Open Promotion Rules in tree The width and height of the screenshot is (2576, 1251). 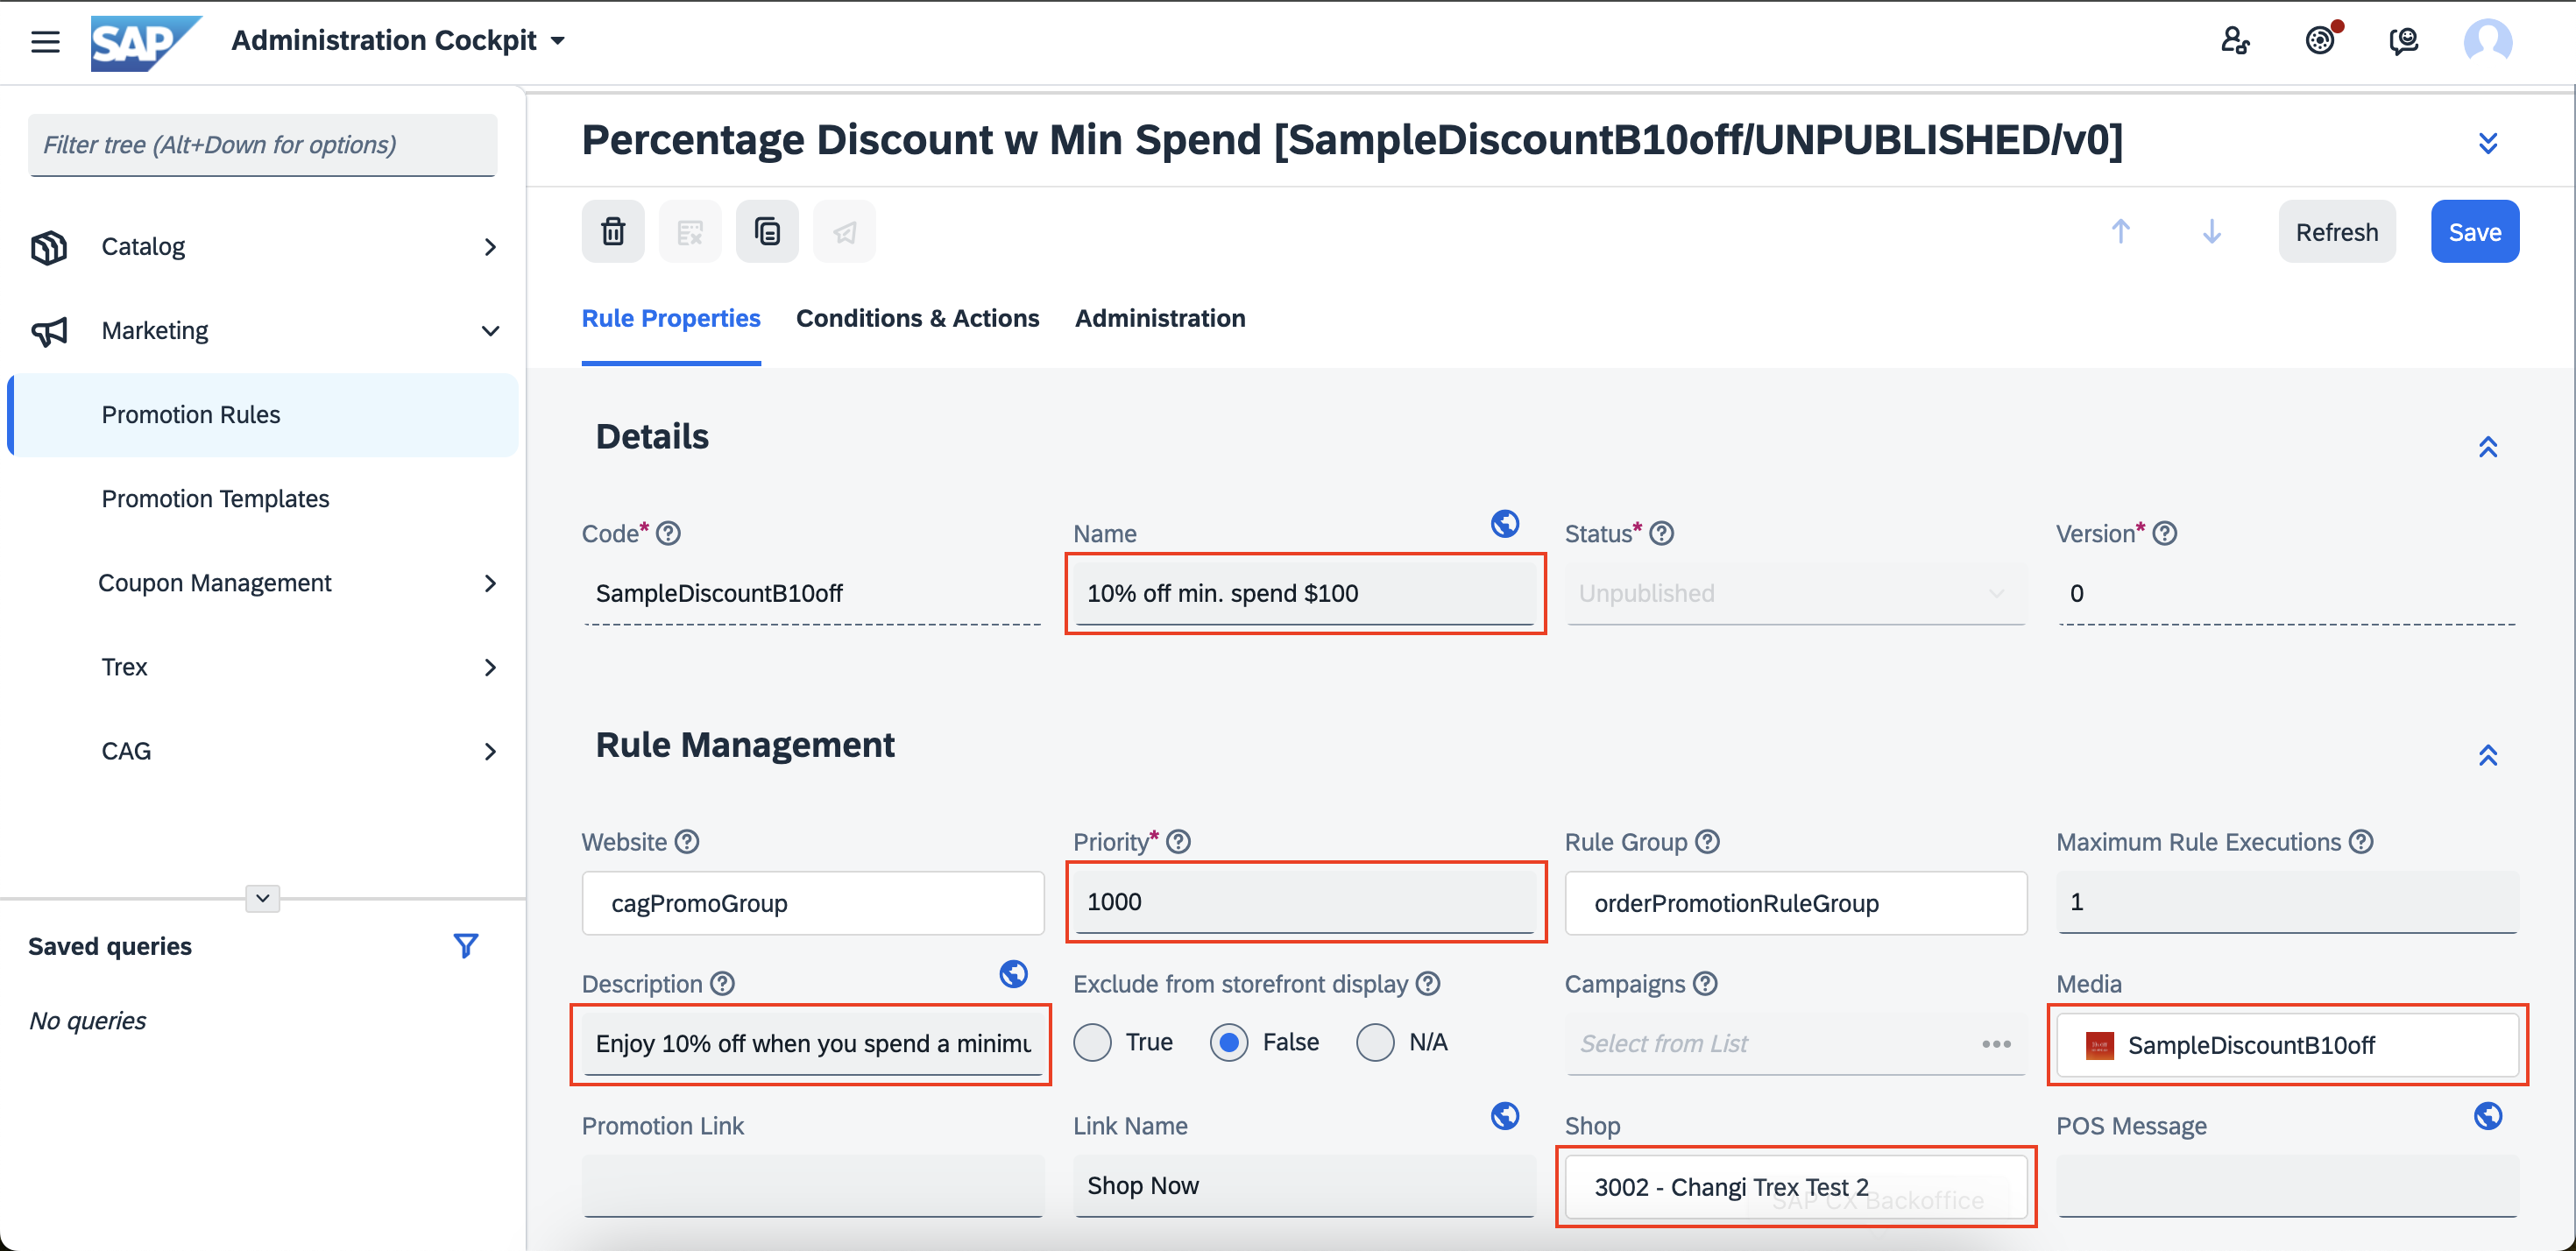264,415
